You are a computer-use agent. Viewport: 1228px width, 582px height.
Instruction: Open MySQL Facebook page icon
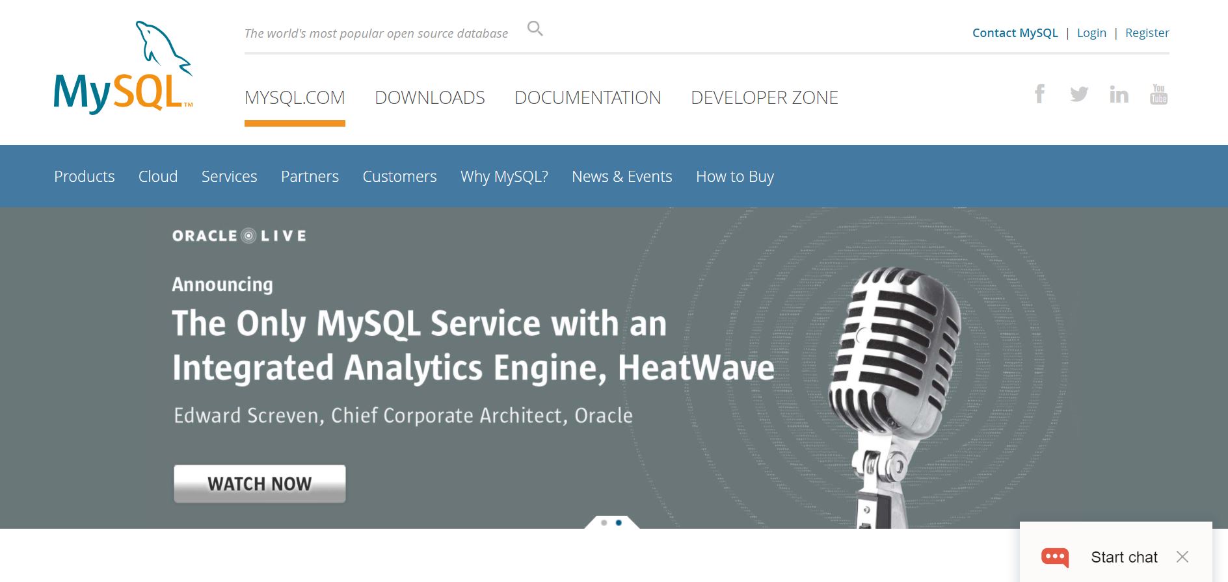tap(1040, 94)
